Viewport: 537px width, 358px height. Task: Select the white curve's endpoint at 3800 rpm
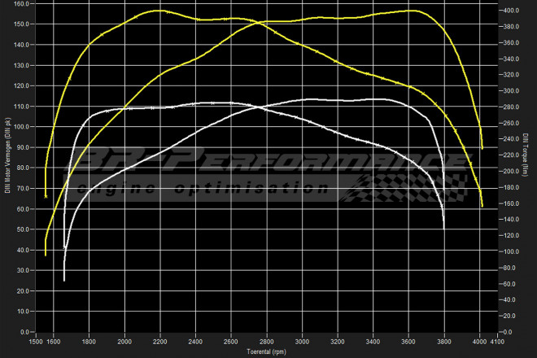443,228
